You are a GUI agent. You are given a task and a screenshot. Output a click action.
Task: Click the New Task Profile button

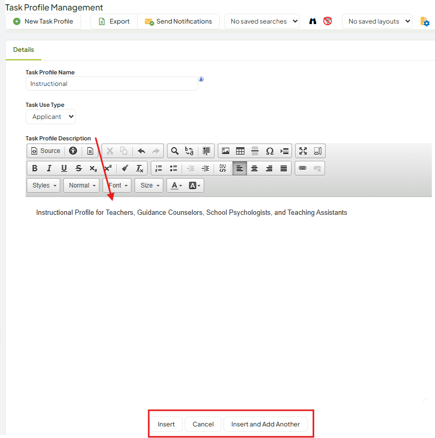[x=43, y=21]
